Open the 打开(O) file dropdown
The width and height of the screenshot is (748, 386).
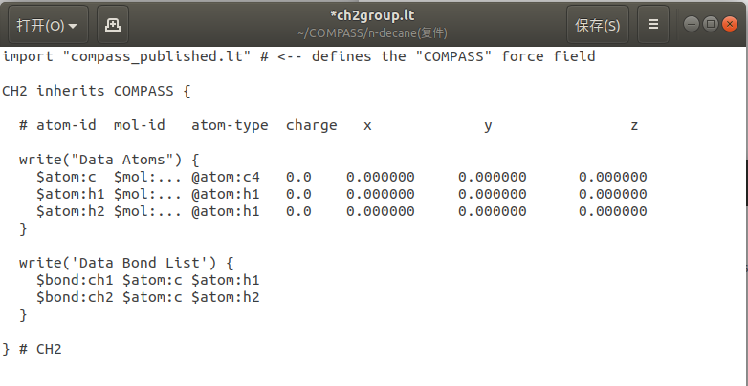(48, 25)
